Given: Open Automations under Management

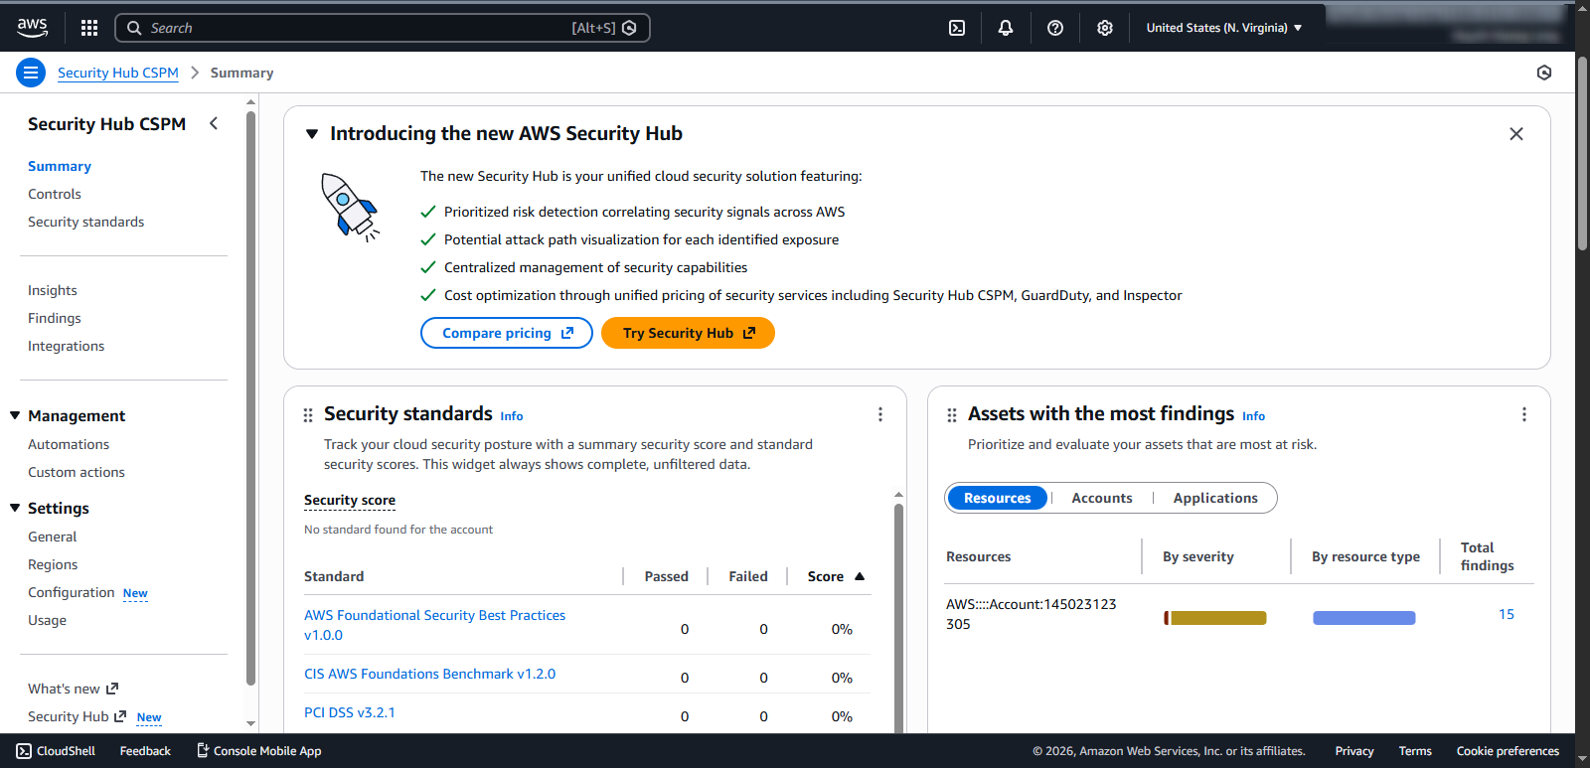Looking at the screenshot, I should click(x=69, y=444).
